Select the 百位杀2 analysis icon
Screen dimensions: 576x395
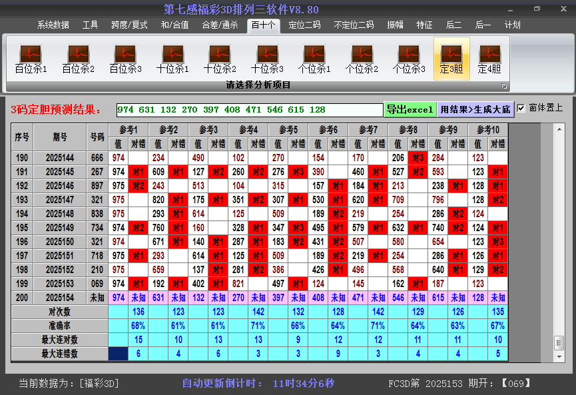click(x=79, y=59)
